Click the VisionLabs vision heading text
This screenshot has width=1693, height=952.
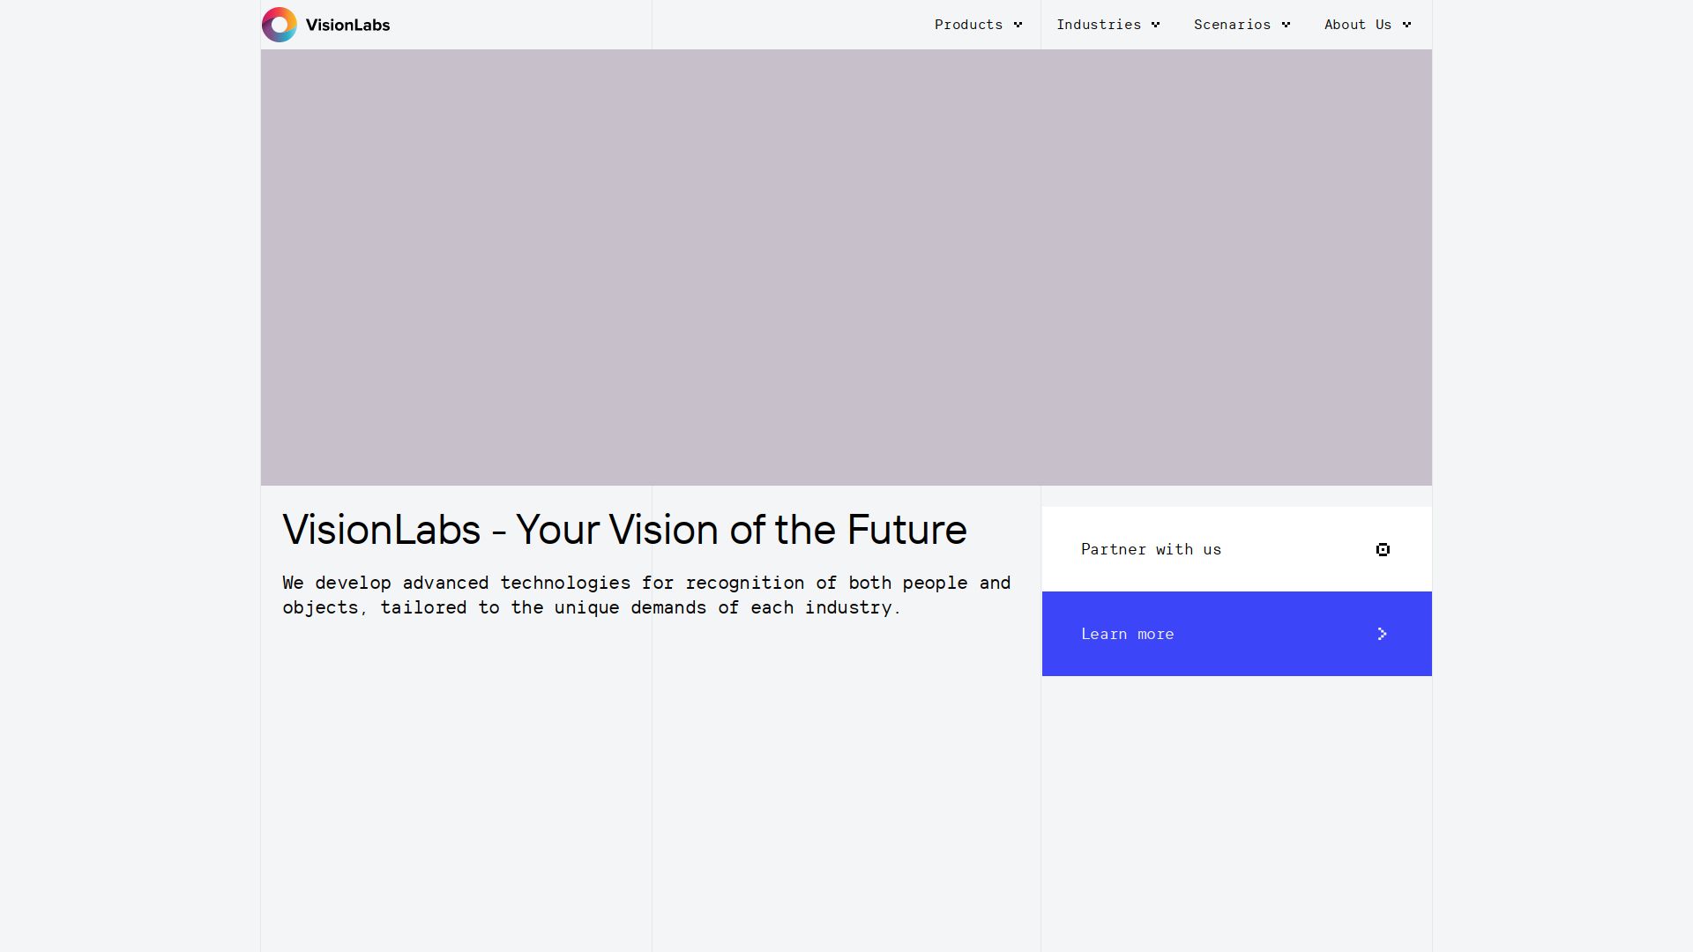pyautogui.click(x=623, y=529)
